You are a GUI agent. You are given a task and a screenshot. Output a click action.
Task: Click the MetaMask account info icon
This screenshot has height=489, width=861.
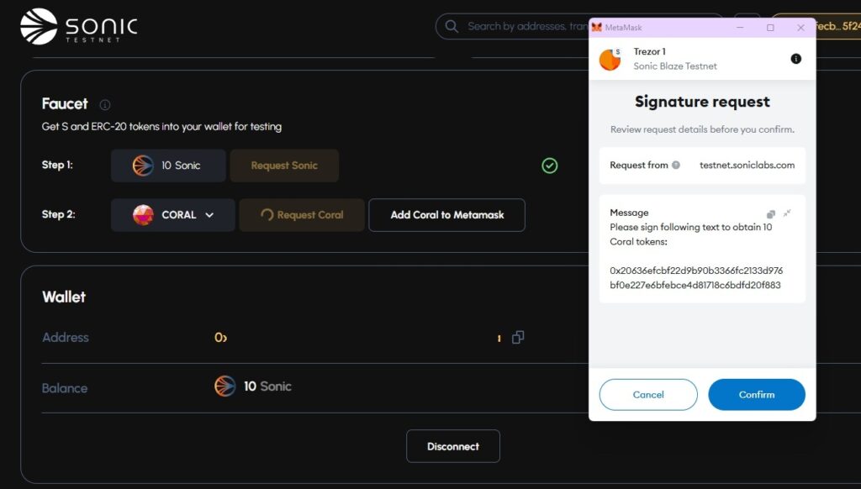(x=795, y=59)
